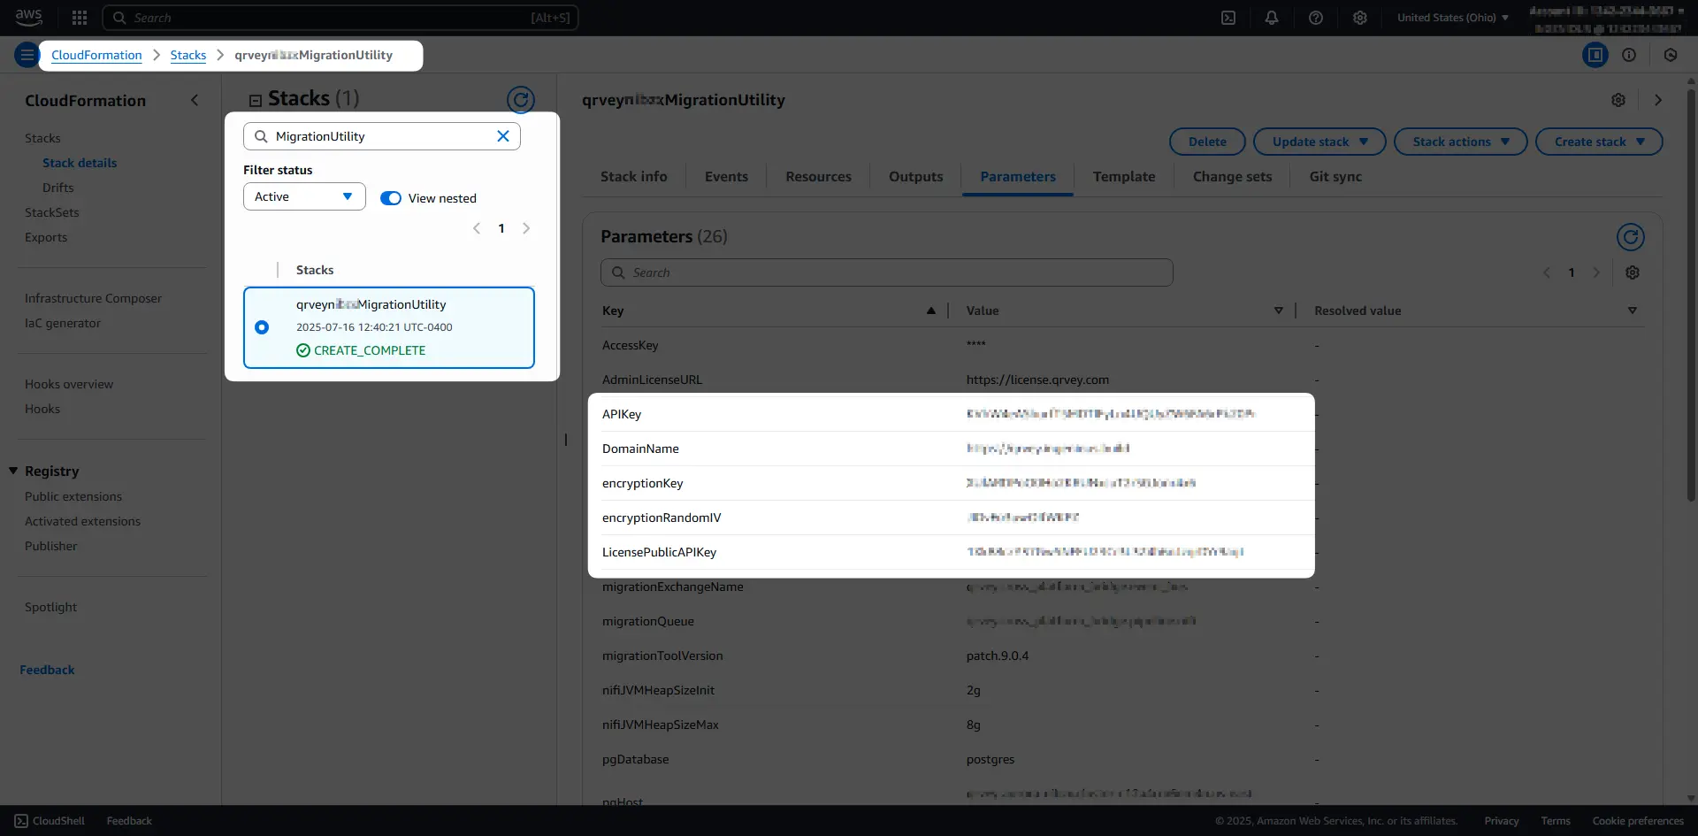Open the info panel icon
This screenshot has width=1698, height=836.
click(1629, 55)
